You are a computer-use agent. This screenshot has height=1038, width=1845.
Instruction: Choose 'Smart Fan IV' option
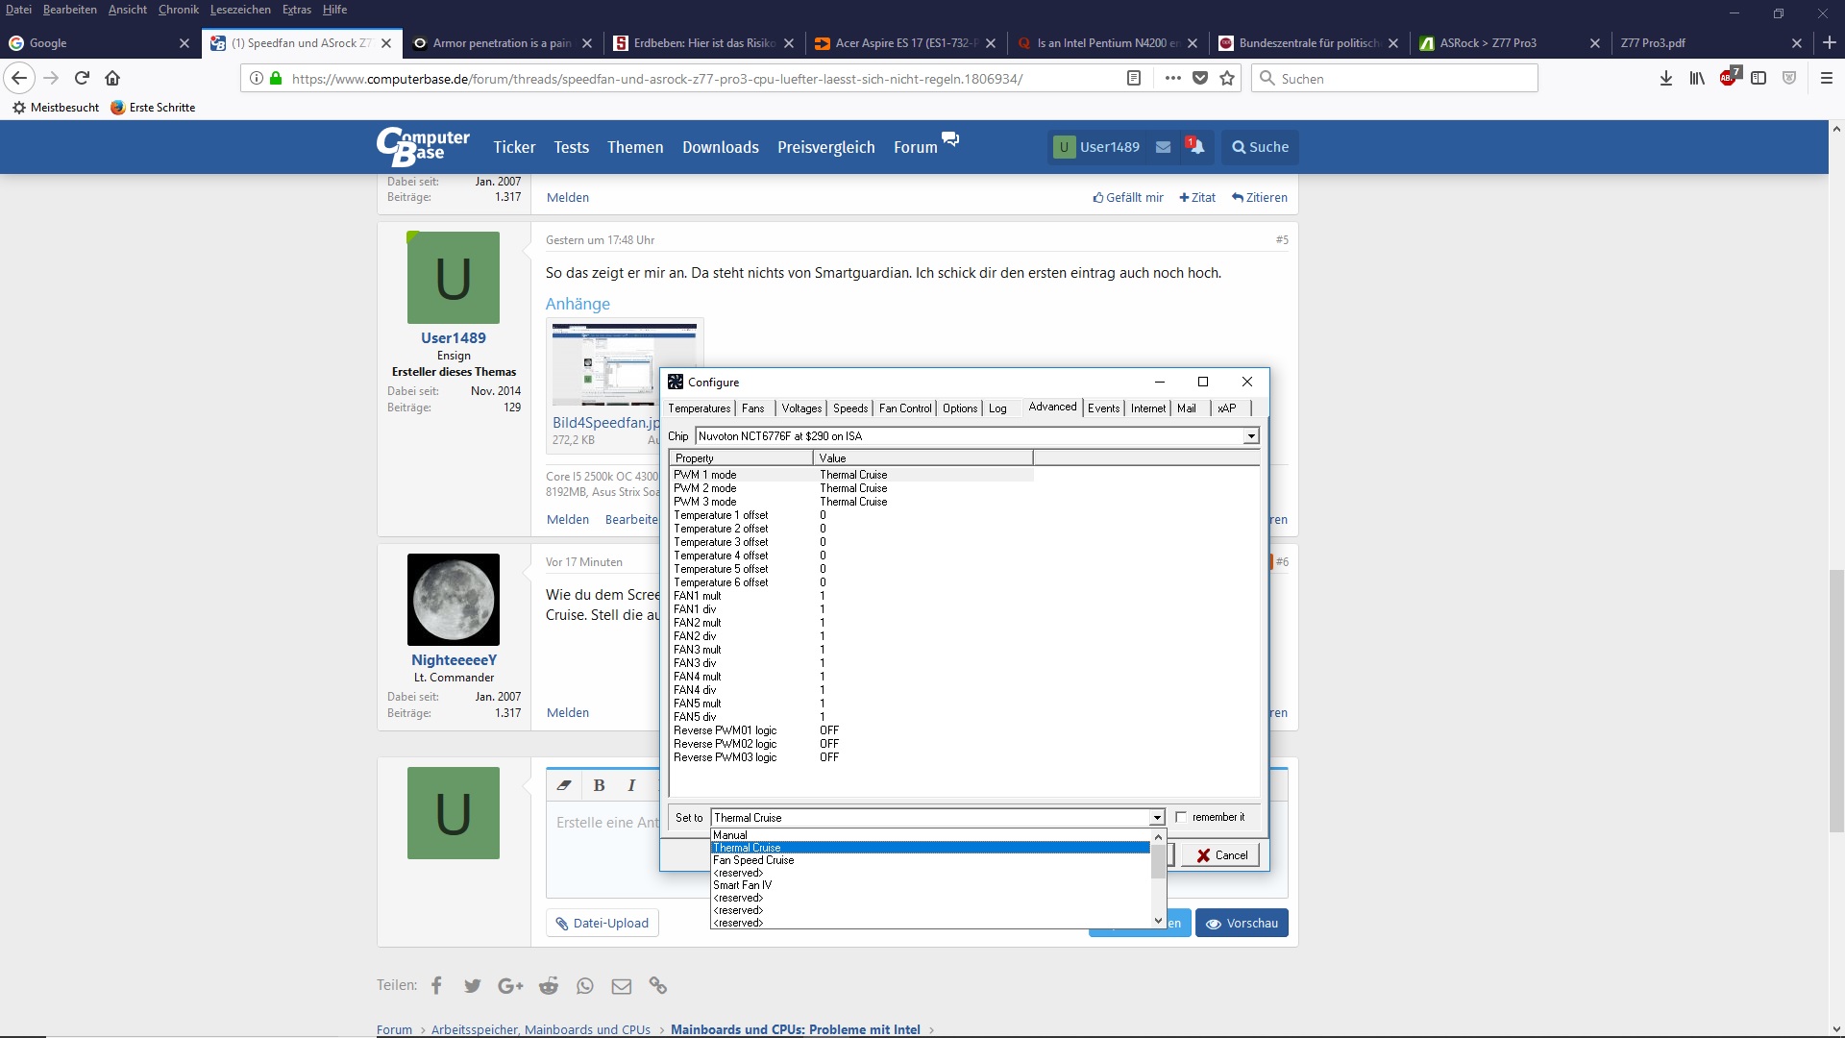[742, 885]
